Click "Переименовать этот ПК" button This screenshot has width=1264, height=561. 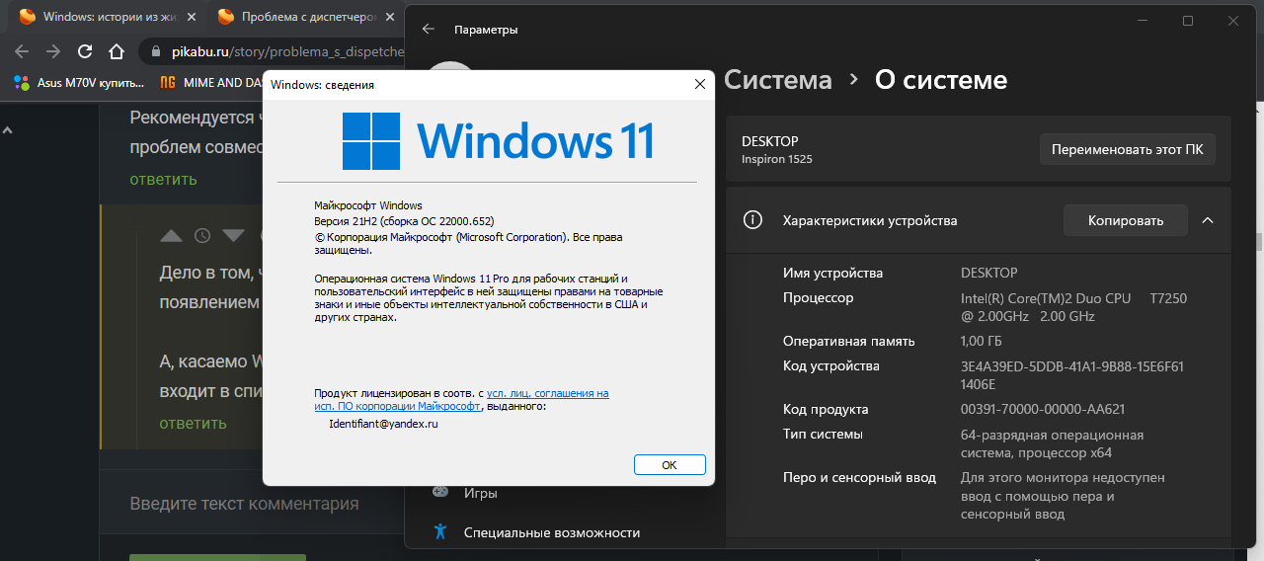1127,149
